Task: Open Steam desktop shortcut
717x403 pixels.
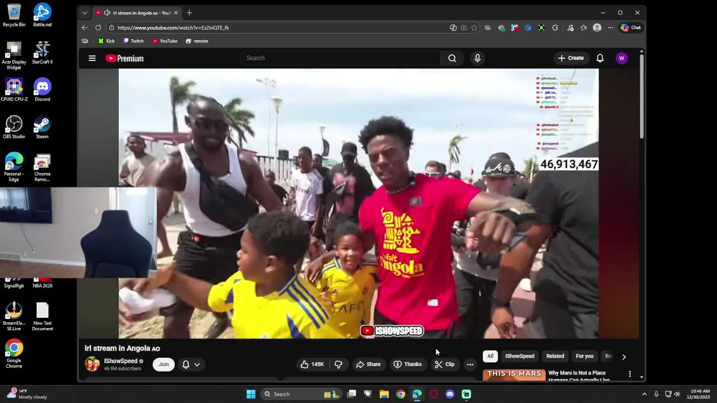Action: (43, 127)
